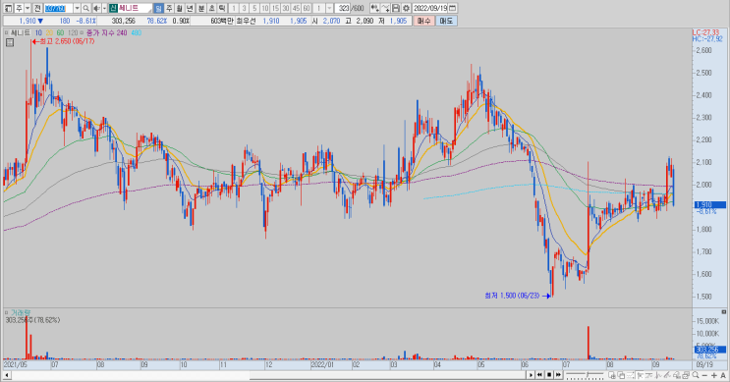Click the trend line pencil icon

668,375
